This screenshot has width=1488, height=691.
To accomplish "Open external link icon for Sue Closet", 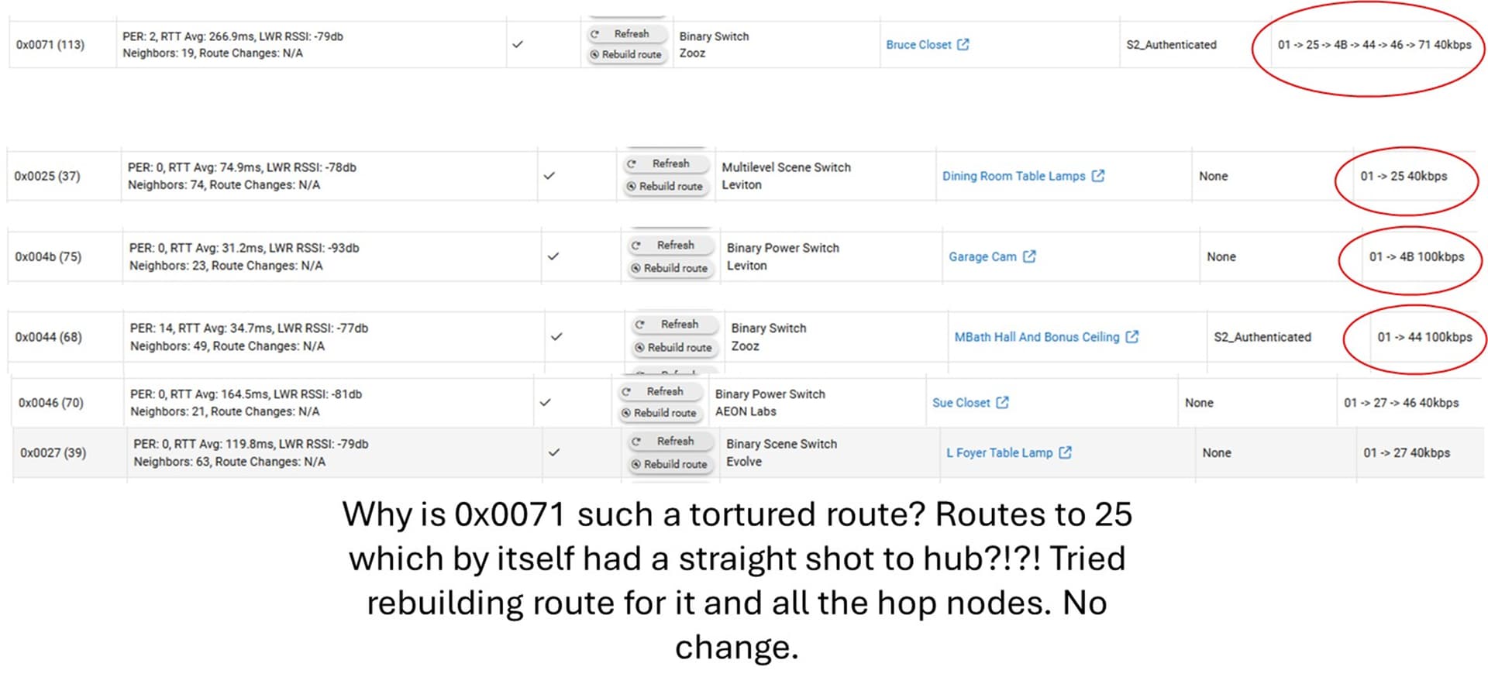I will (1002, 403).
